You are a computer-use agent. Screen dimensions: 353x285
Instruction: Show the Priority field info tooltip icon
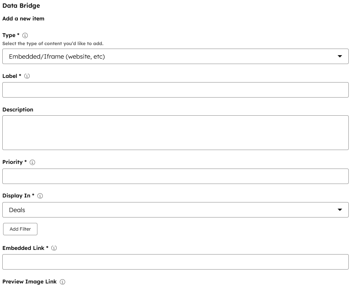(32, 162)
